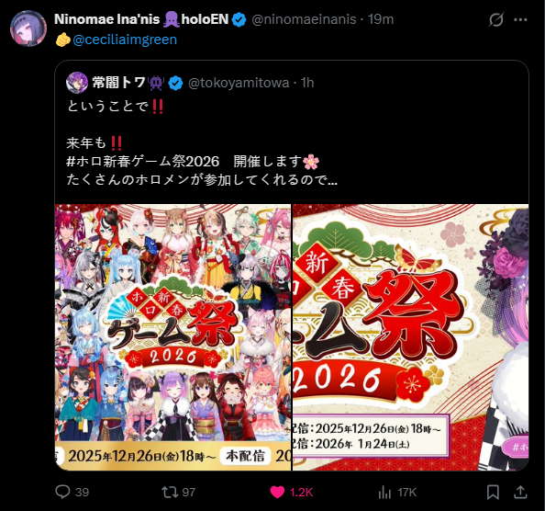Open the right zoomed poster image
The width and height of the screenshot is (545, 511).
pos(411,337)
